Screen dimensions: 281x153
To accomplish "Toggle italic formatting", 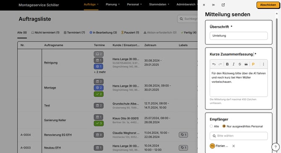I will (x=234, y=64).
